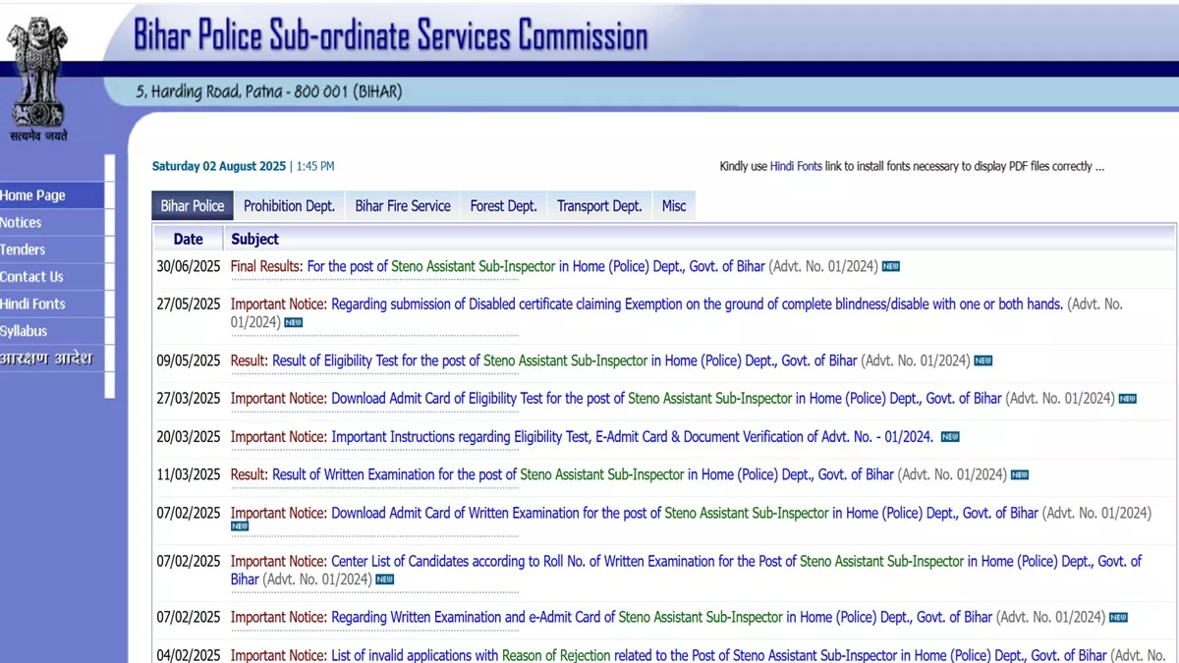Click date 27/05/2025 in table

pos(189,304)
